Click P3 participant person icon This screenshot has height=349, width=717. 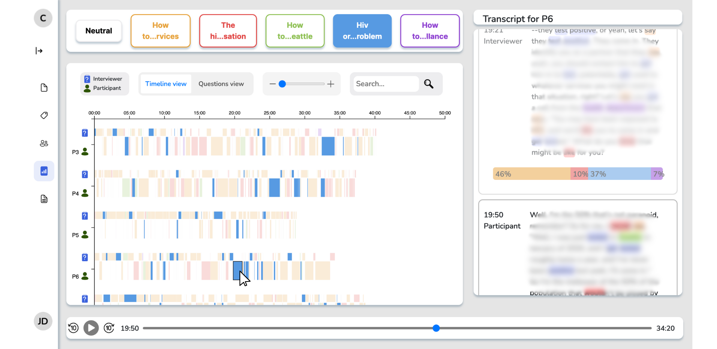pos(85,151)
